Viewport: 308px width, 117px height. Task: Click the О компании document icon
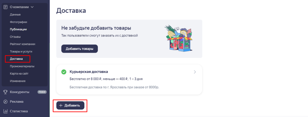pos(5,7)
